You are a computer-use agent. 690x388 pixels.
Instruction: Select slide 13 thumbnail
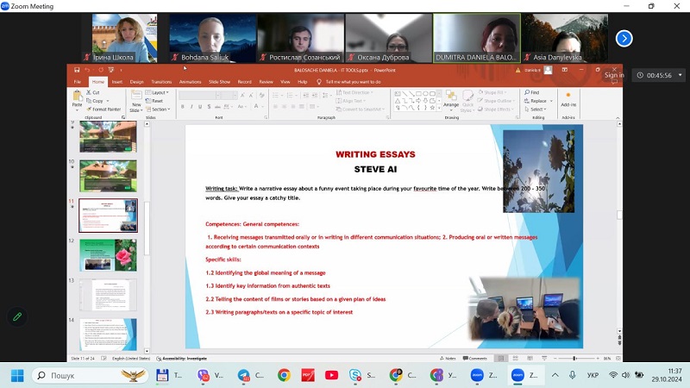point(109,295)
